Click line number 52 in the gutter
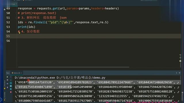This screenshot has height=103, width=184. 8,22
